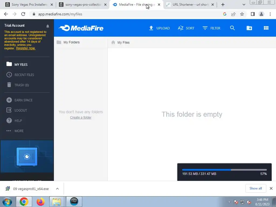The image size is (276, 207).
Task: Click the Google icon in address bar
Action: tap(225, 14)
